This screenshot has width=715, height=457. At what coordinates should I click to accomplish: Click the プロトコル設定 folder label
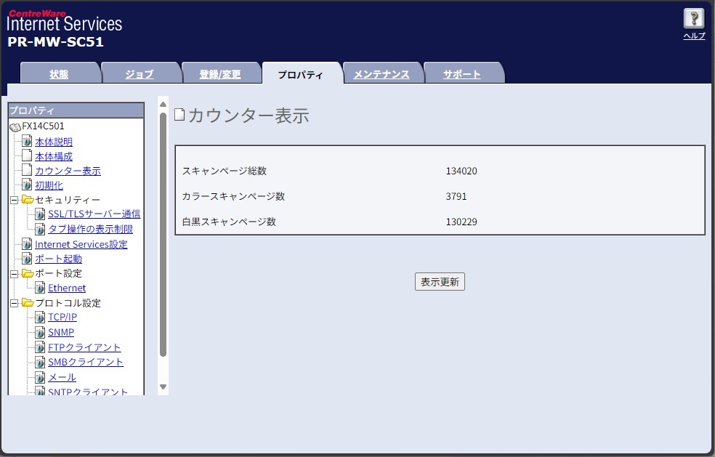[68, 303]
